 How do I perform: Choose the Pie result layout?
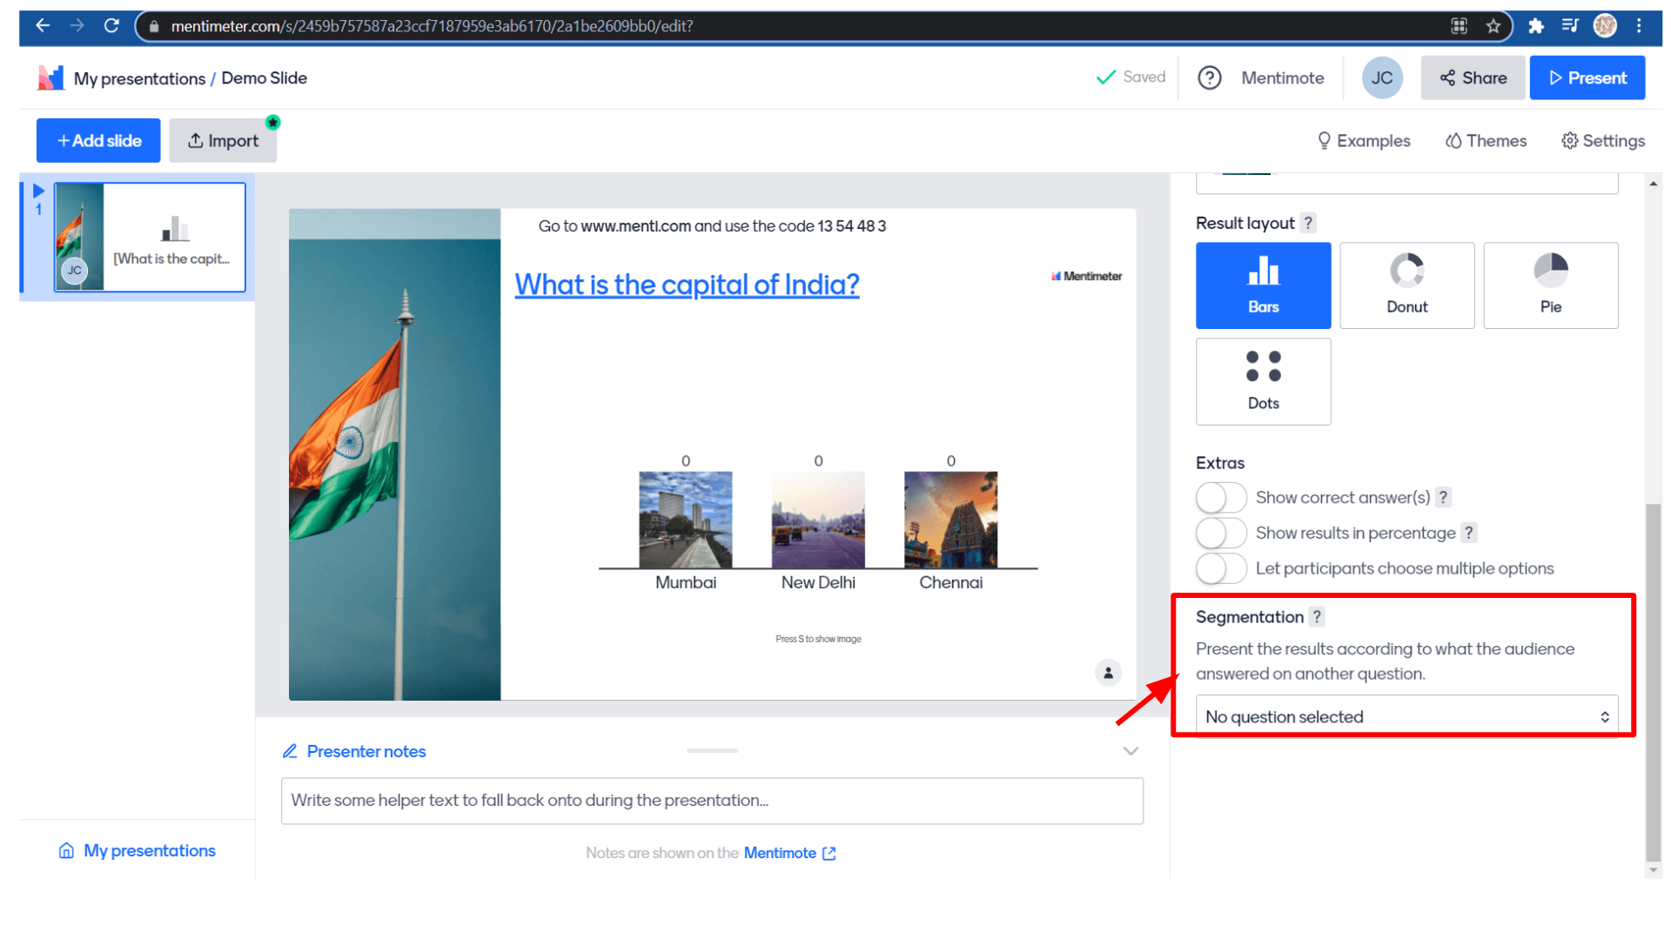(1550, 285)
